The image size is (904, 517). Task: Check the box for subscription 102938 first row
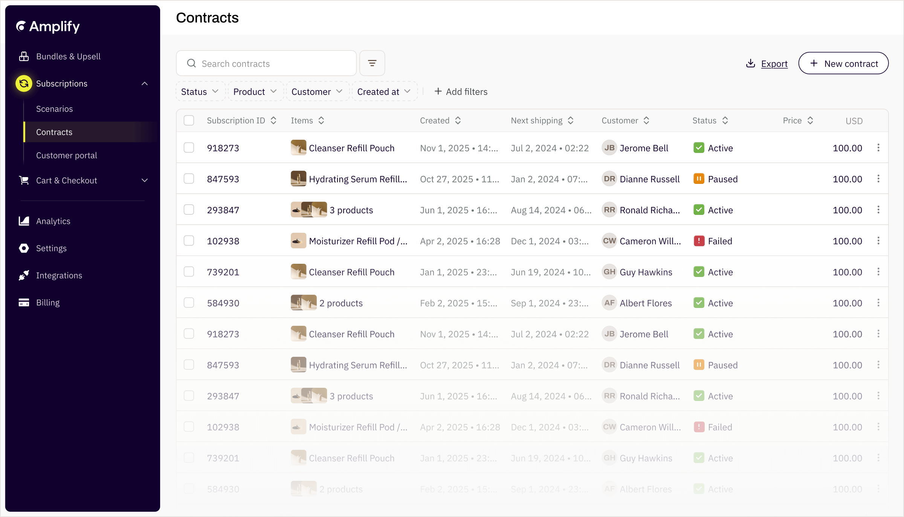189,241
